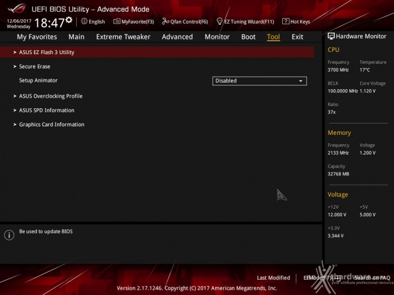Open the Boot tab
This screenshot has width=394, height=295.
248,37
